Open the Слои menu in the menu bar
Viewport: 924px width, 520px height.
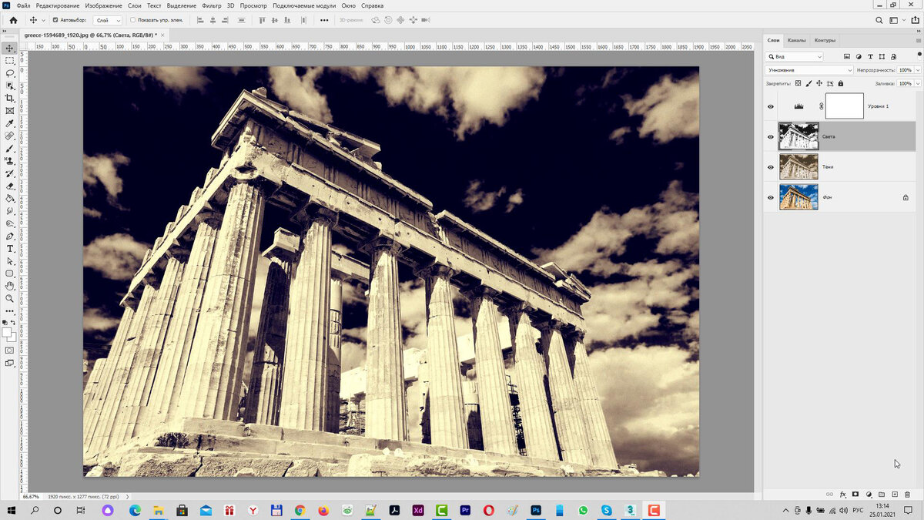point(135,5)
